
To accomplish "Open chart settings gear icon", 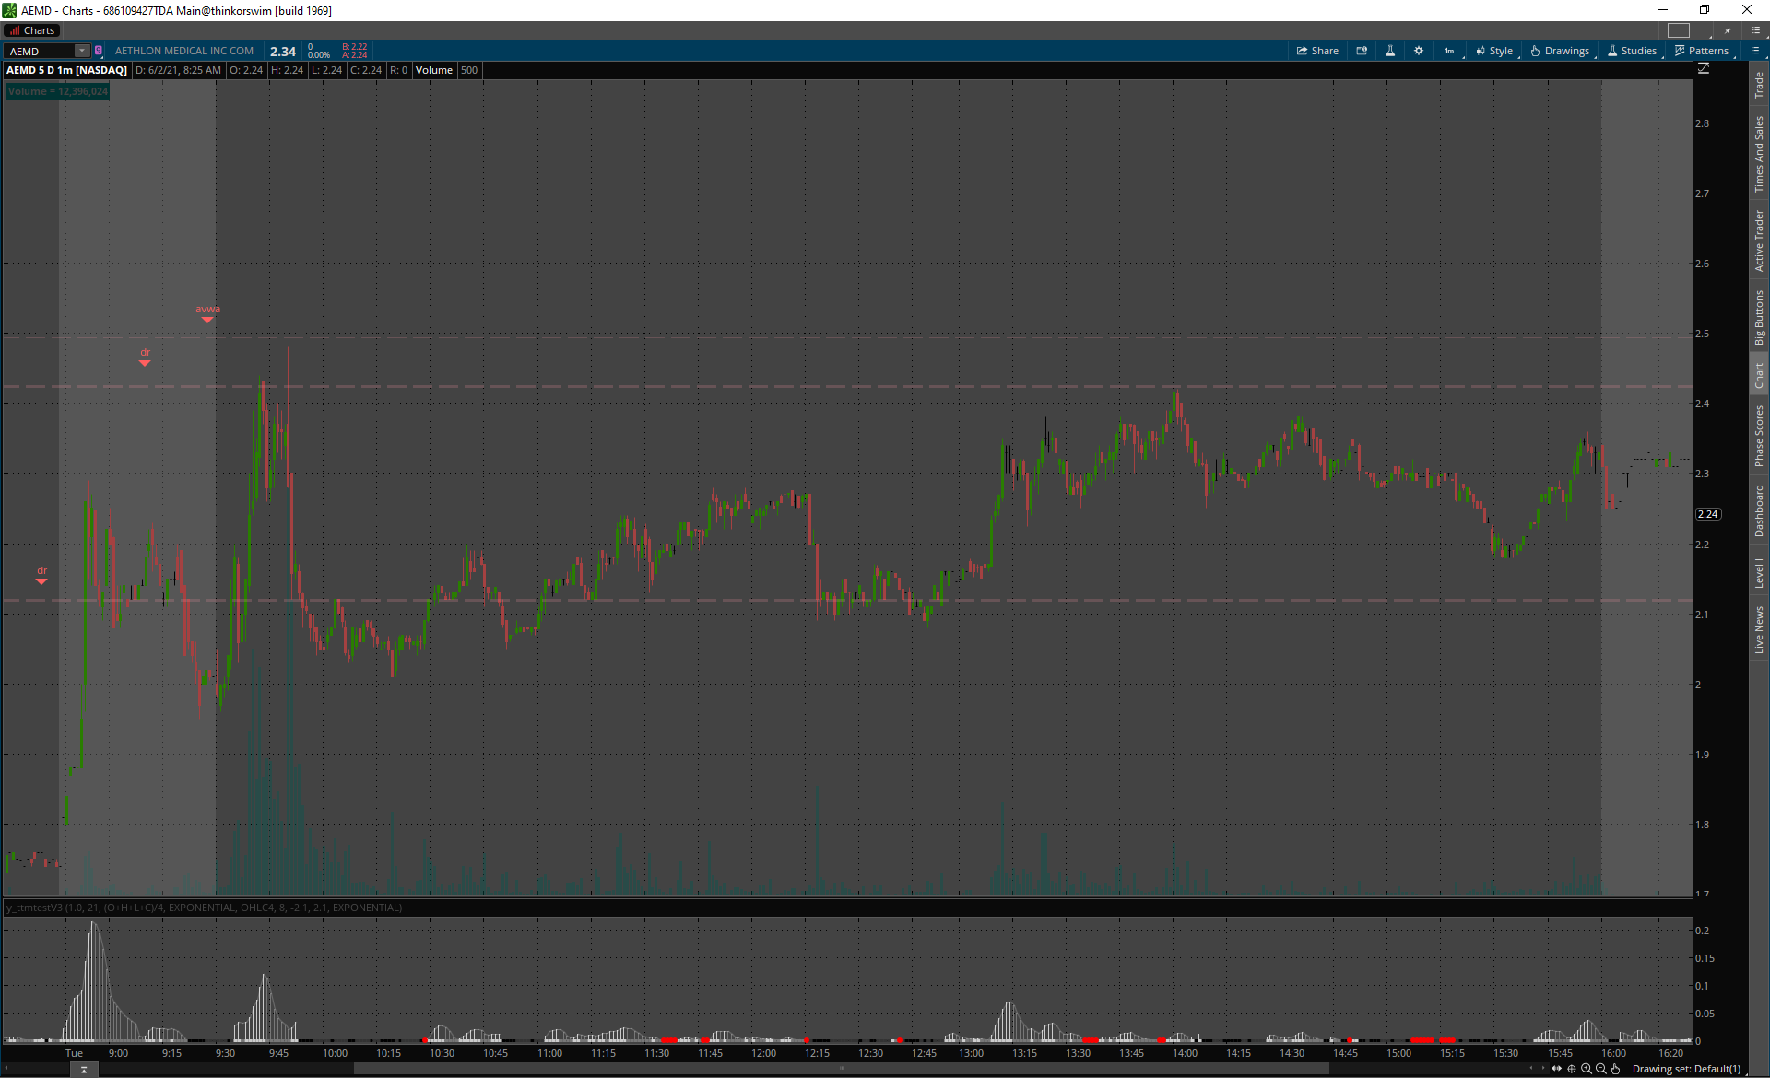I will (1419, 51).
